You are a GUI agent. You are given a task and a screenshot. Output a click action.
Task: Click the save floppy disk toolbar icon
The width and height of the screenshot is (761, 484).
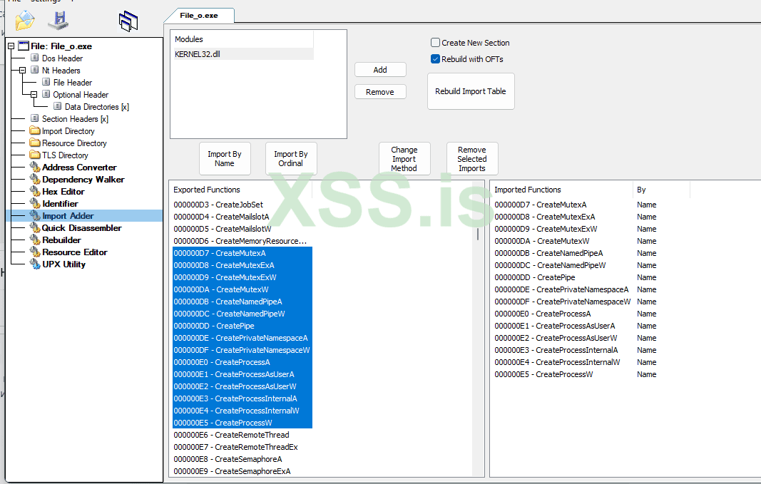pos(58,21)
